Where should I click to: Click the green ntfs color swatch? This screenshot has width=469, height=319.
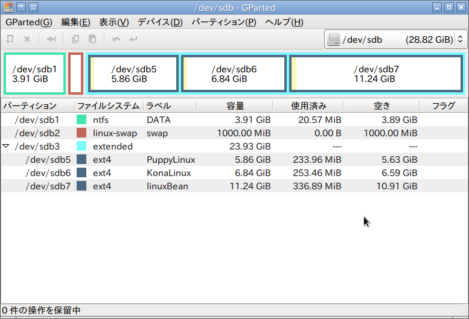pyautogui.click(x=81, y=120)
